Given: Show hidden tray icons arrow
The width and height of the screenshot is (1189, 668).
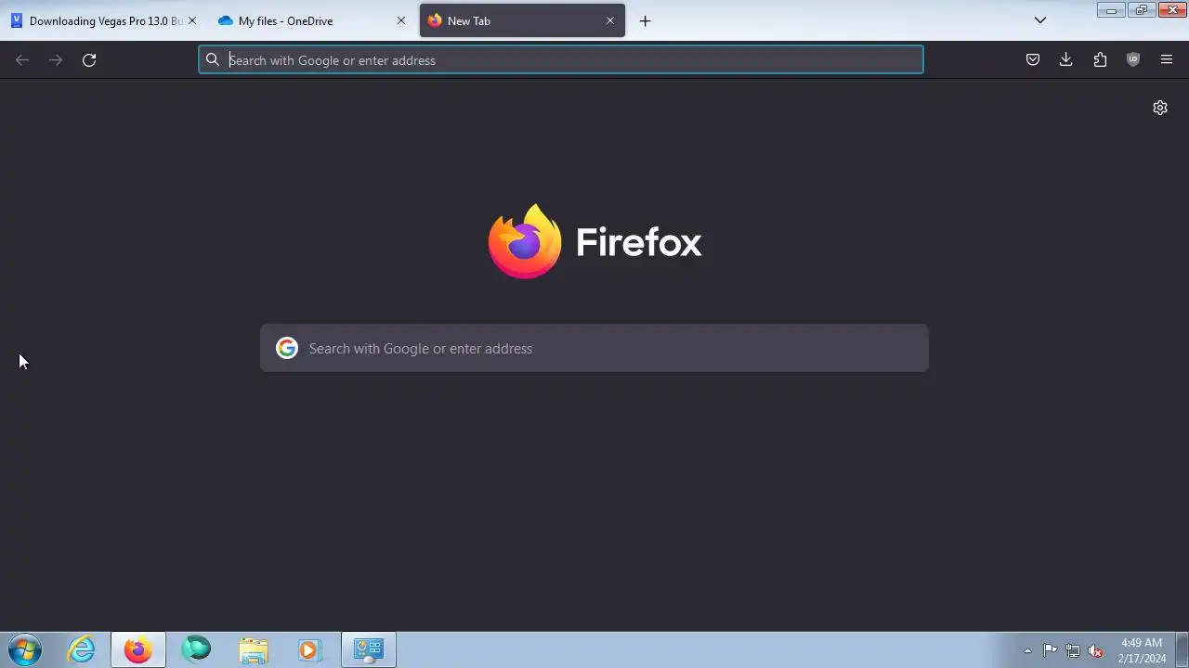Looking at the screenshot, I should [x=1027, y=650].
